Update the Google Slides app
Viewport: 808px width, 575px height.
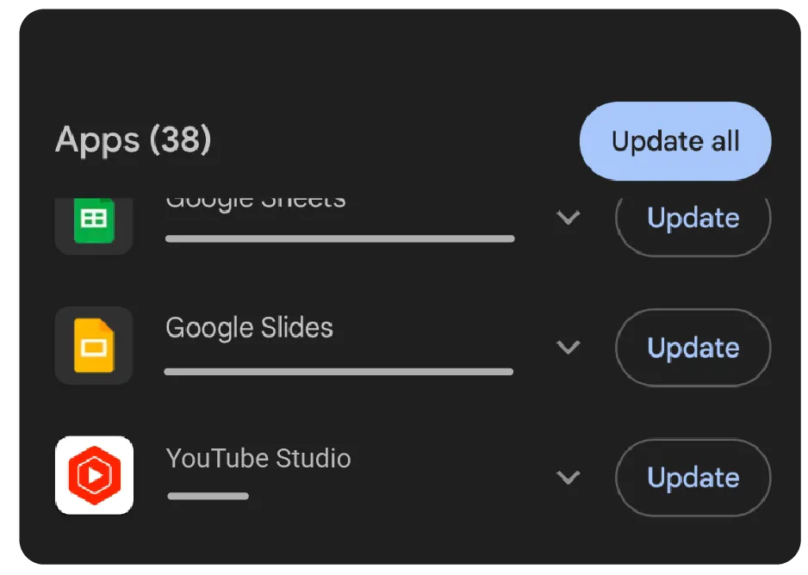[x=693, y=348]
